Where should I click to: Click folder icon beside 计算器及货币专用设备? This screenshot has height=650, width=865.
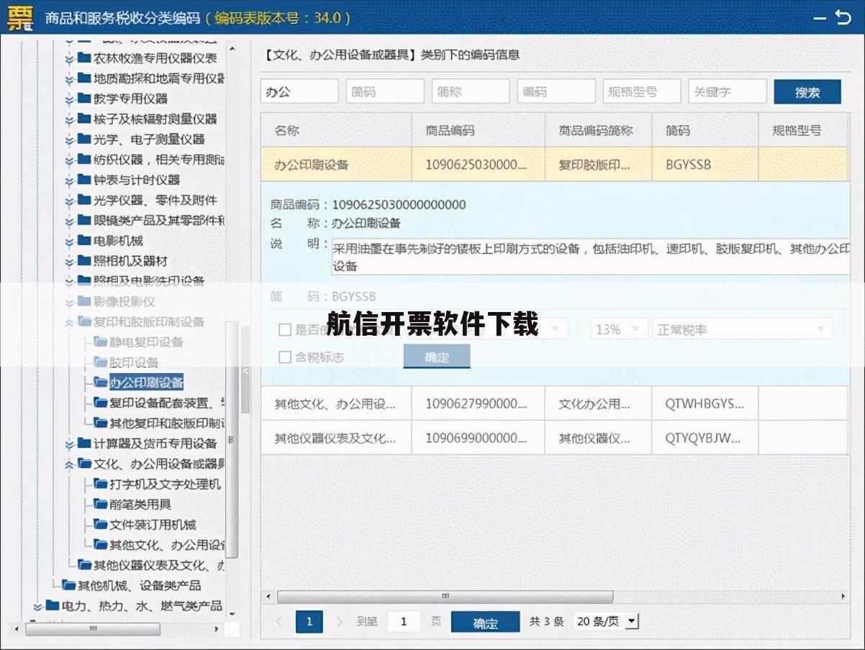84,443
